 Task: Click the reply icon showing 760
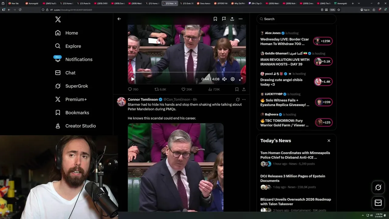point(133,89)
